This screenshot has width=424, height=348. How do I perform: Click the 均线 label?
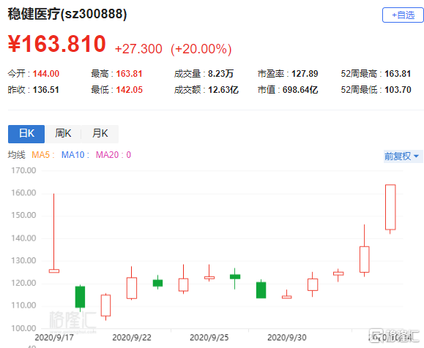pos(17,155)
